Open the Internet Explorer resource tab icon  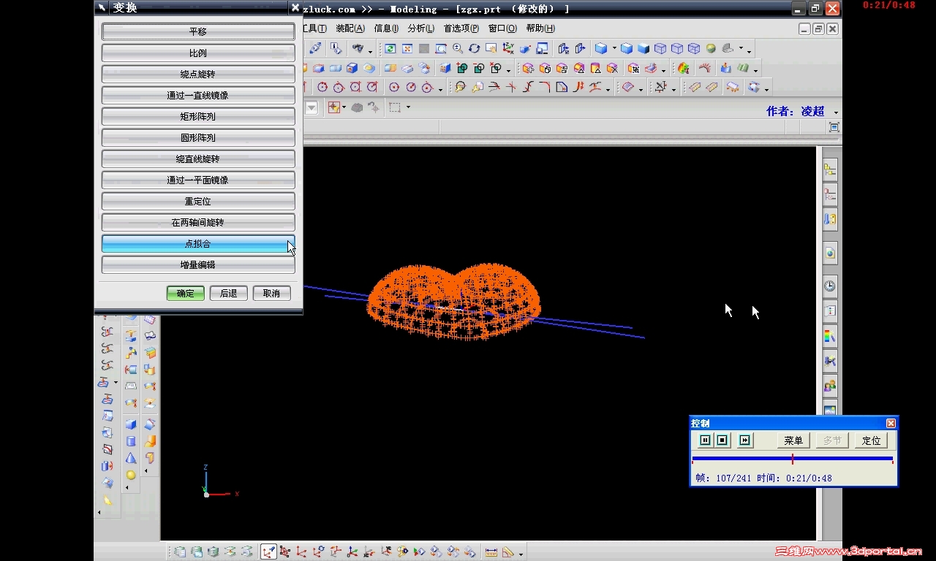[830, 253]
